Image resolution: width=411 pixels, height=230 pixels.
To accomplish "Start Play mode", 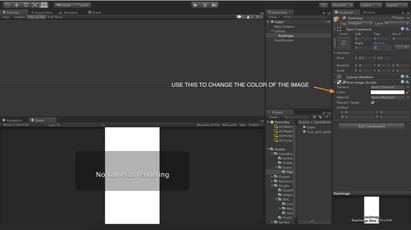I will click(195, 5).
